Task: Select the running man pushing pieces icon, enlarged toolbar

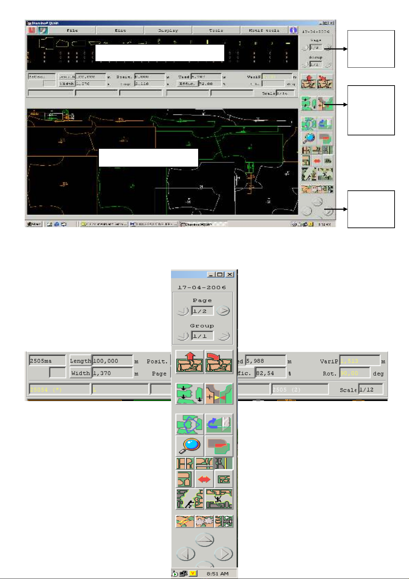Action: click(x=190, y=499)
